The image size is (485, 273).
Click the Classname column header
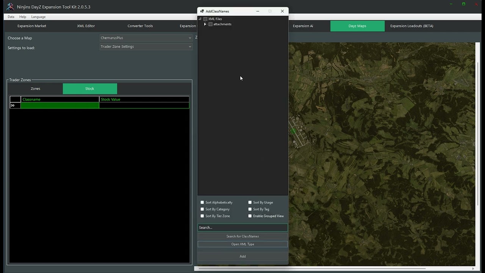[x=60, y=99]
